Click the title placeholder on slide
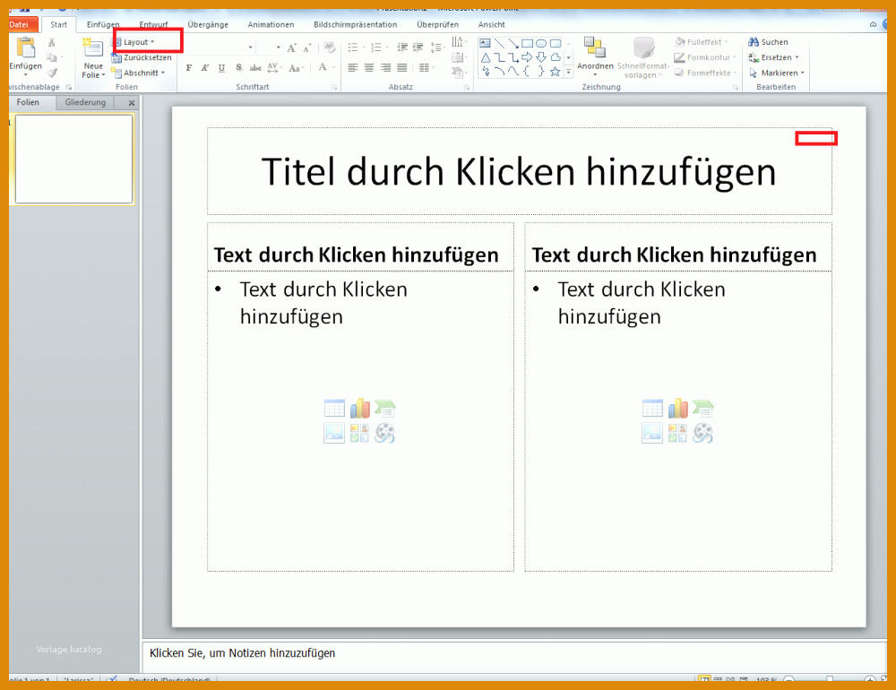 520,171
